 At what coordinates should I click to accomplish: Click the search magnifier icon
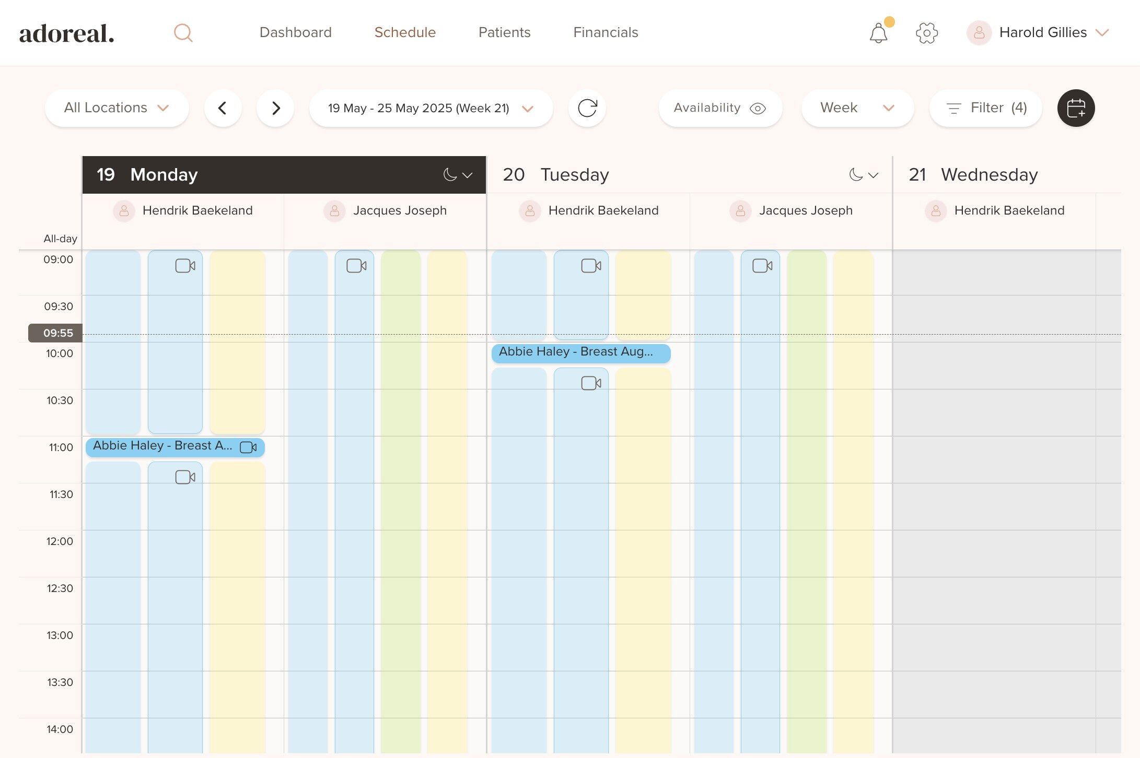click(x=183, y=33)
